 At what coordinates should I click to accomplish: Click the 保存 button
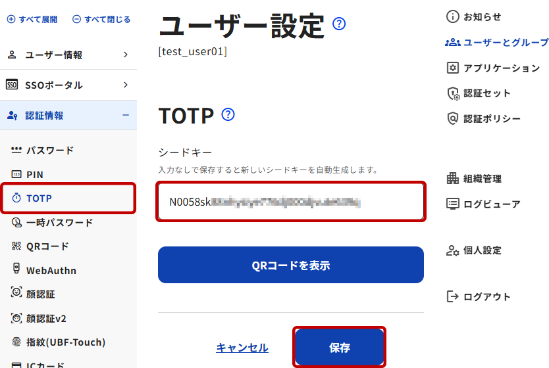340,348
